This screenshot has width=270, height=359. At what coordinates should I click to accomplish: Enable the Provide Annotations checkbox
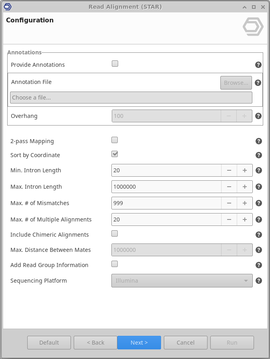tap(115, 64)
